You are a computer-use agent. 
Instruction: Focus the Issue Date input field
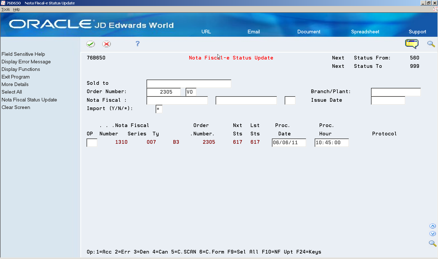[388, 100]
